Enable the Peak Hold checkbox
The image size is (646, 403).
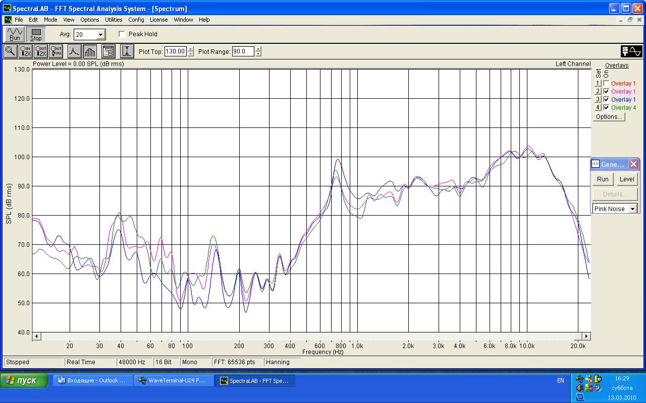122,34
